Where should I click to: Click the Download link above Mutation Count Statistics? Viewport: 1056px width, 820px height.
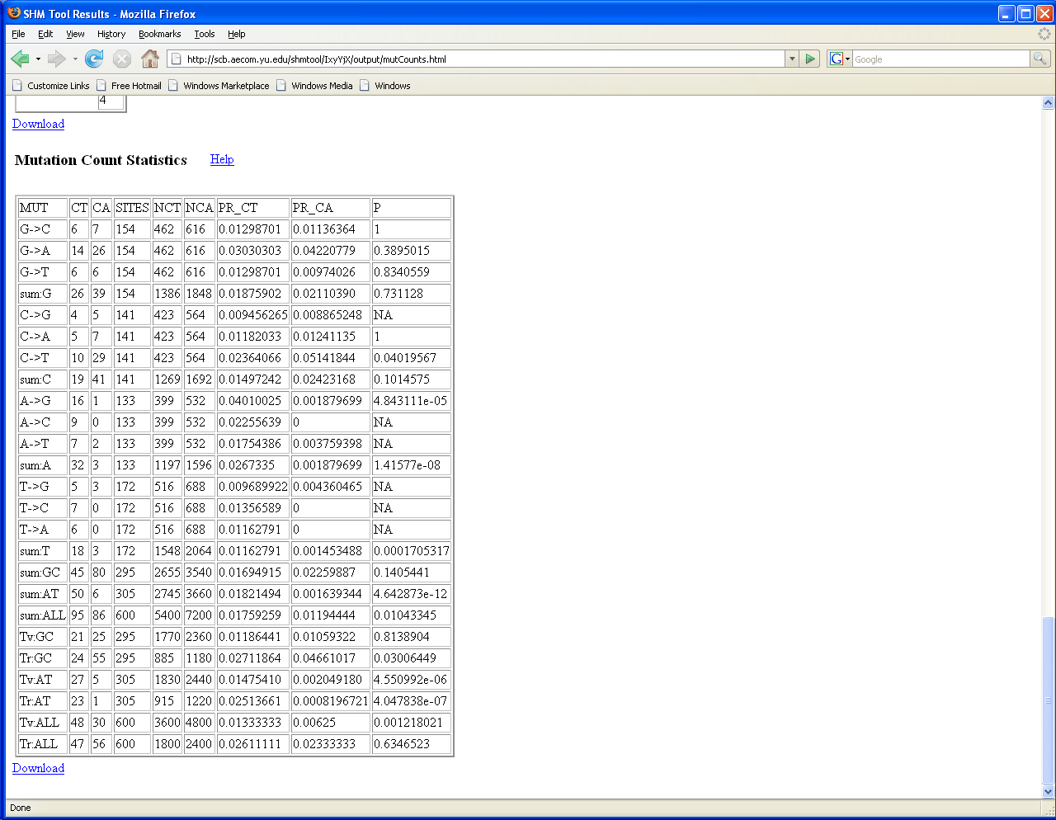tap(38, 124)
